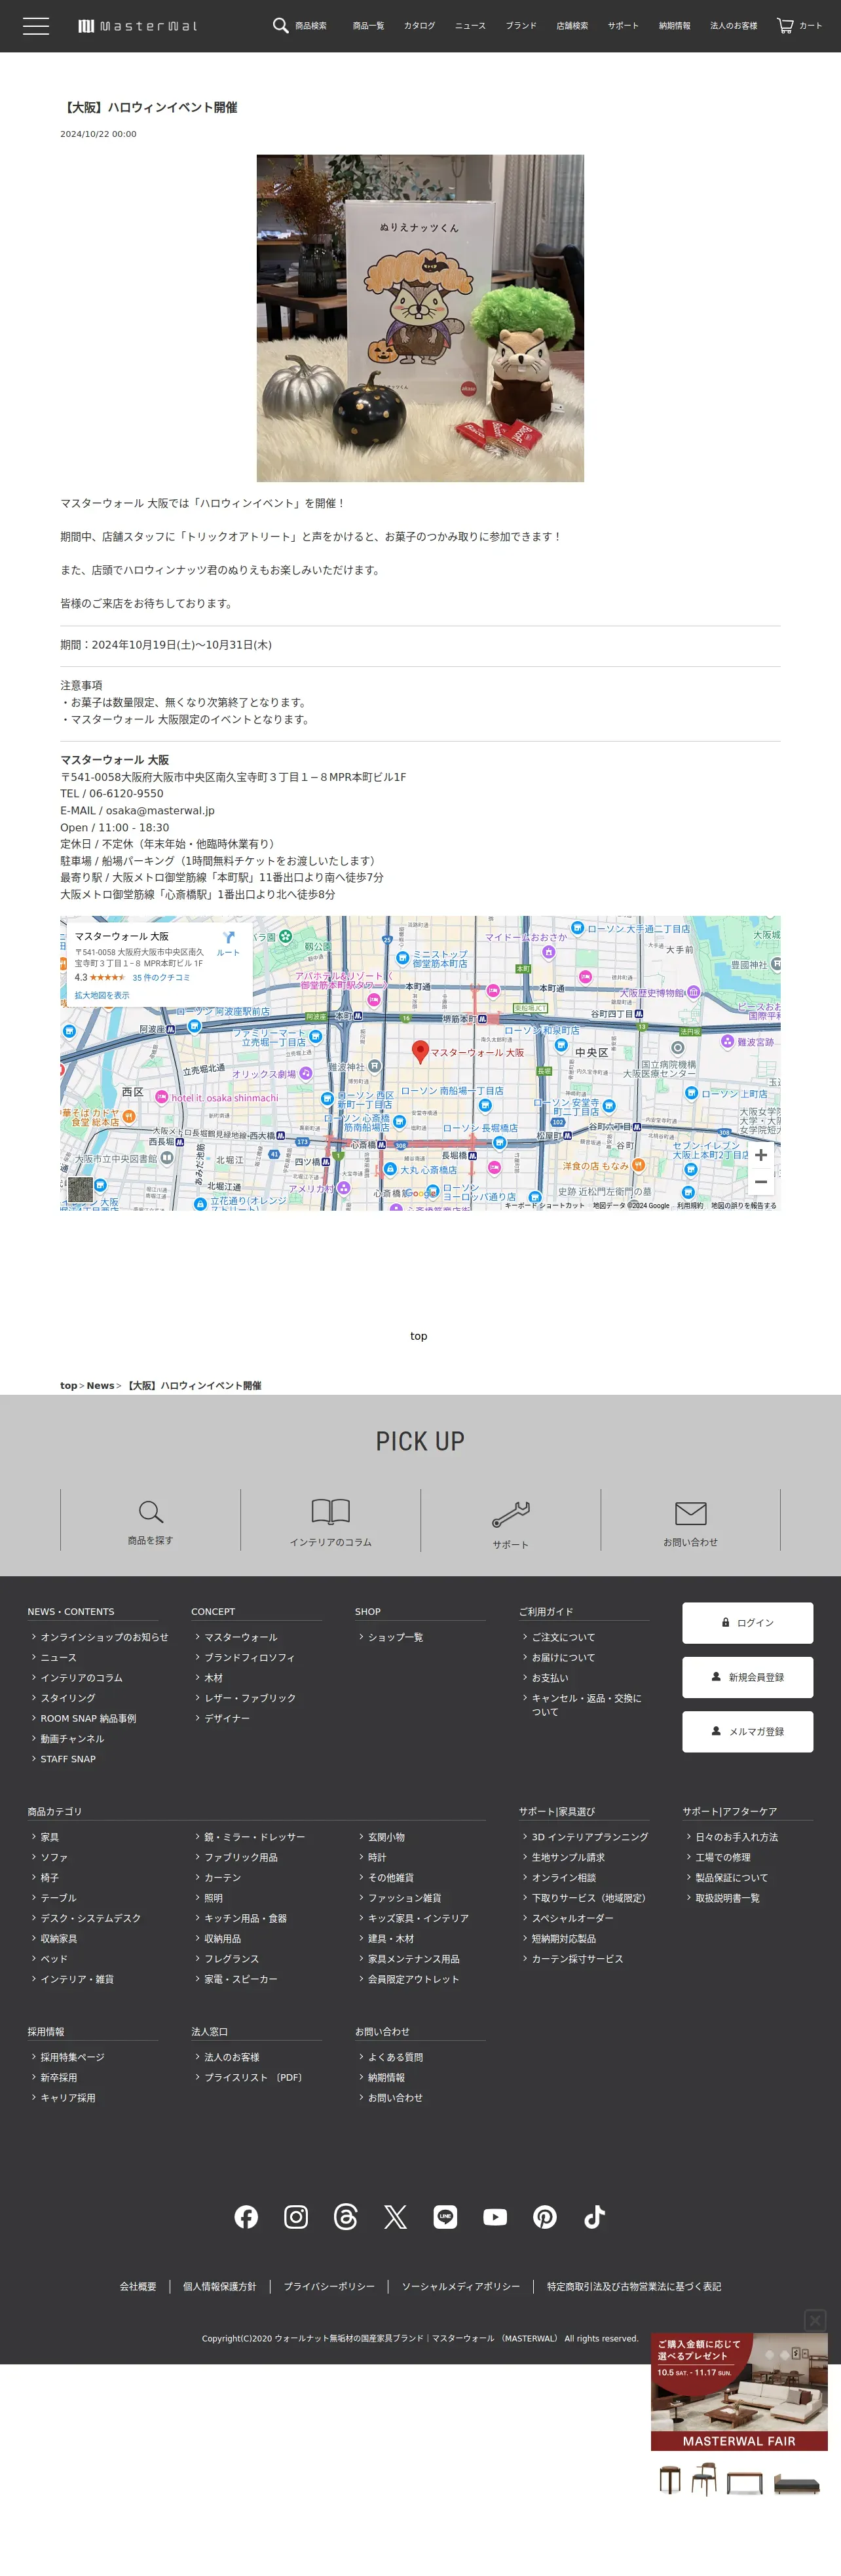Toggle the map satellite view thumbnail
Image resolution: width=841 pixels, height=2576 pixels.
(80, 1189)
